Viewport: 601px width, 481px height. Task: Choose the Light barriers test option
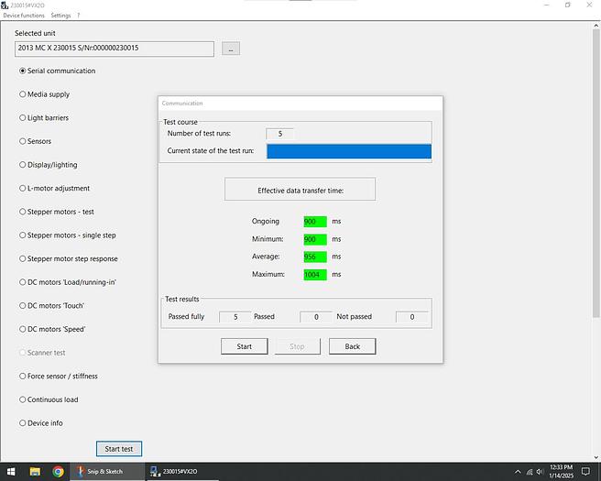(x=23, y=118)
